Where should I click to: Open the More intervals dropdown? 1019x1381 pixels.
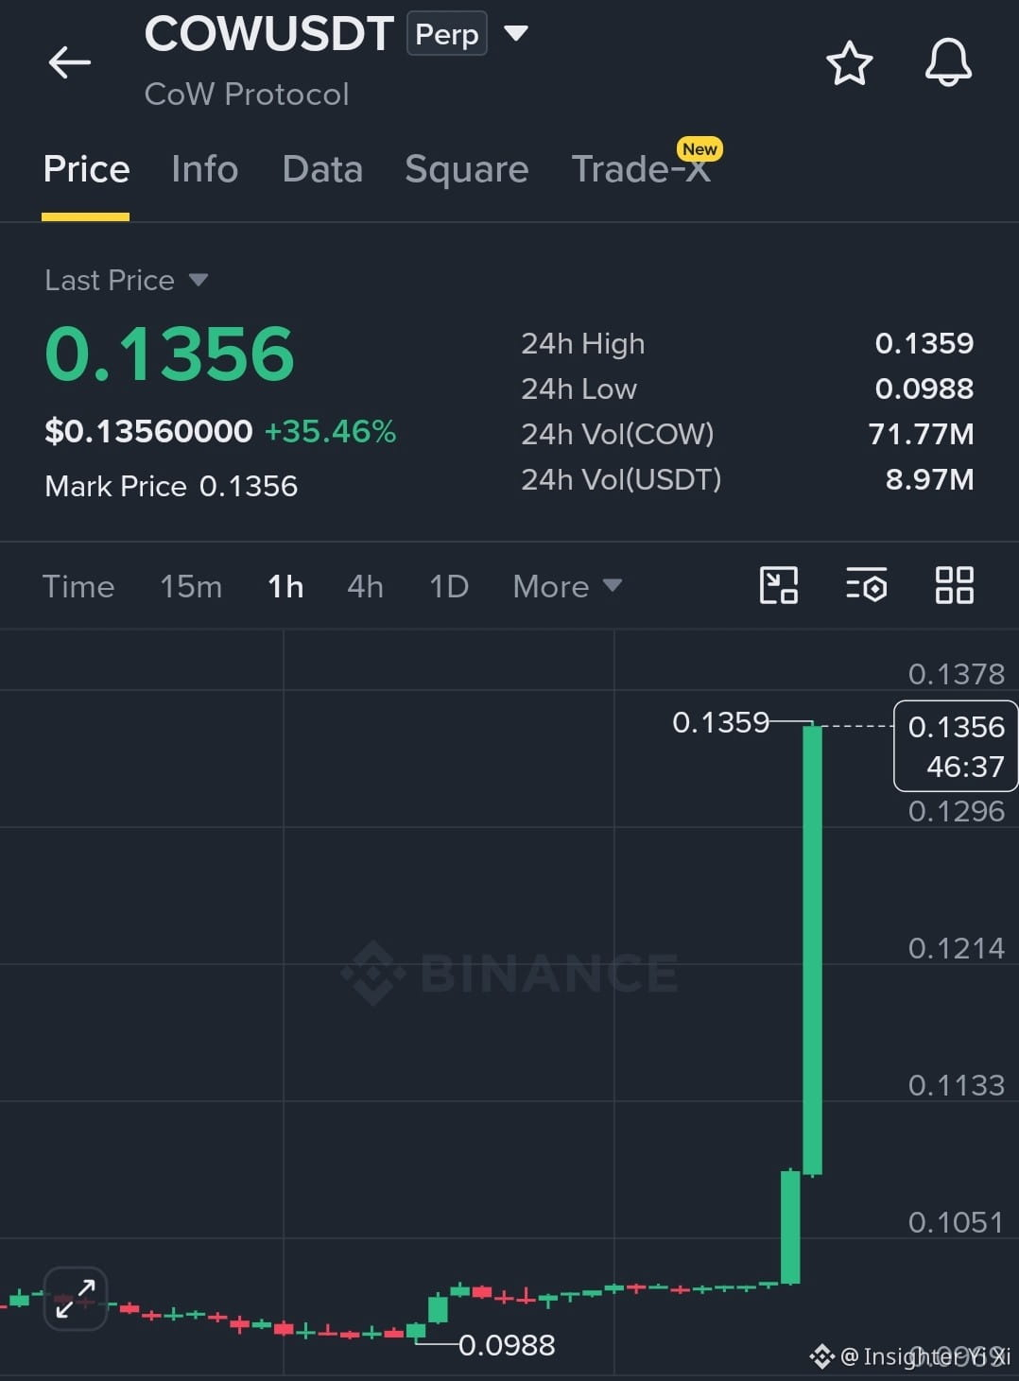coord(567,586)
